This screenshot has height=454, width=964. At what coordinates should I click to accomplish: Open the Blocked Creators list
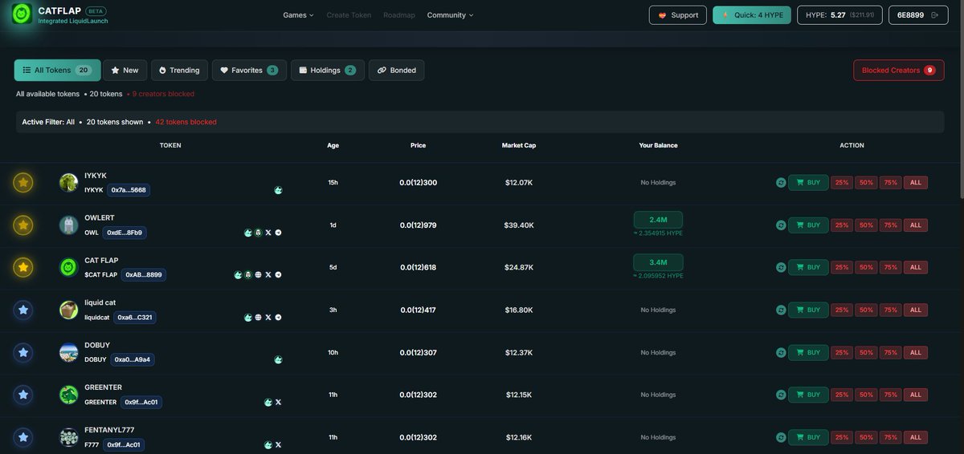pos(899,71)
